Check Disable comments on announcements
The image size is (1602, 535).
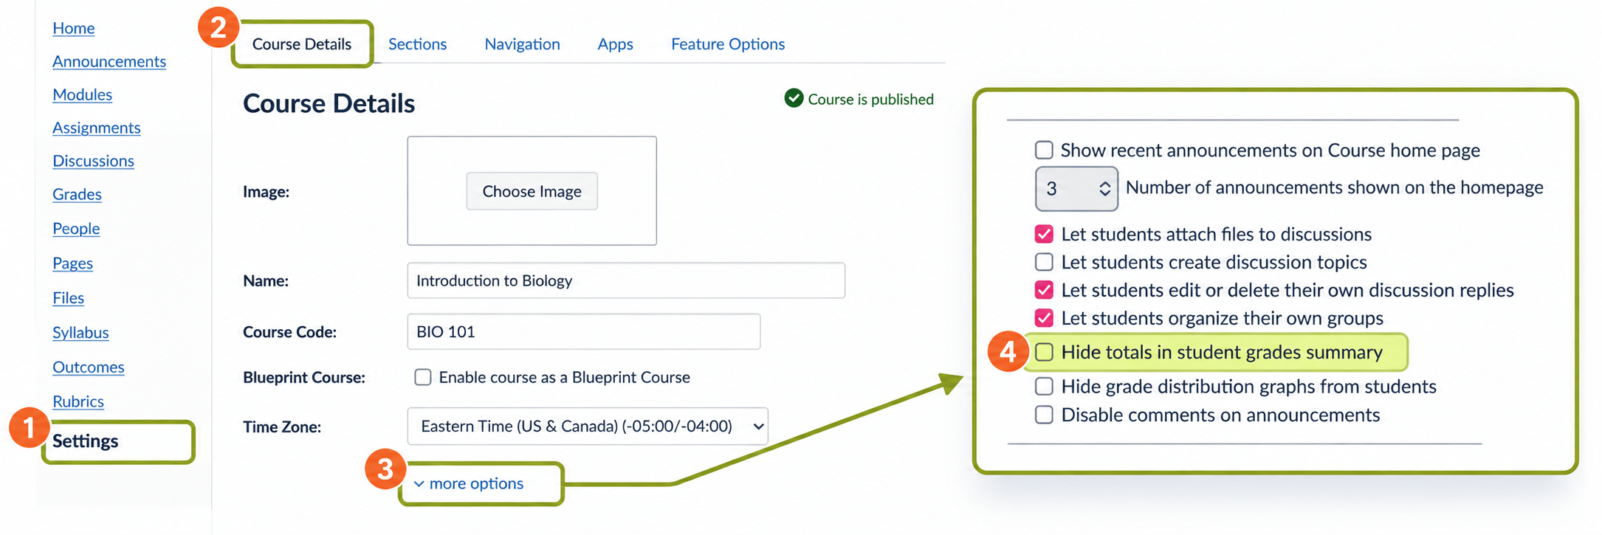tap(1044, 415)
